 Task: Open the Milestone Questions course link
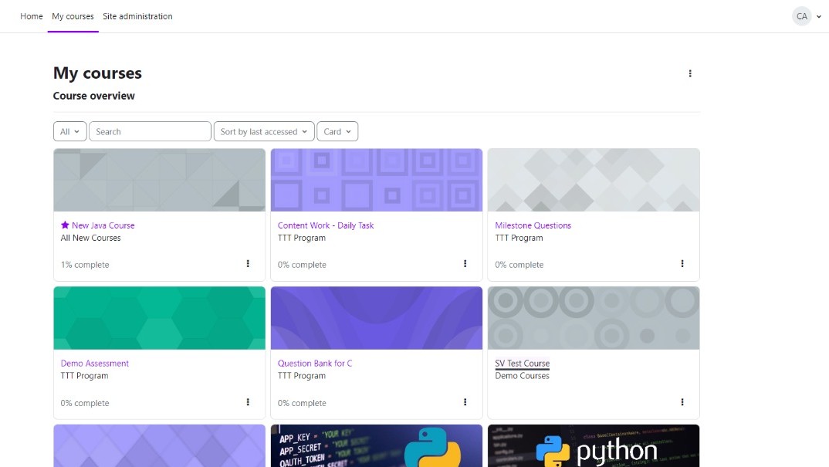tap(533, 225)
